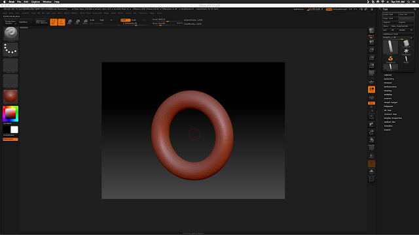Expand the SubTool sub-palette
Viewport: 419px width, 235px height.
pos(388,75)
